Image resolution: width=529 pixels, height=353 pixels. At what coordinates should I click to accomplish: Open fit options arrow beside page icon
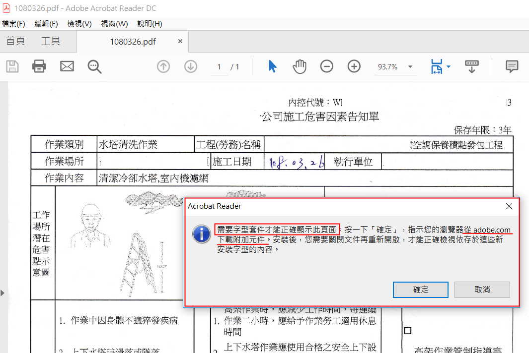449,66
